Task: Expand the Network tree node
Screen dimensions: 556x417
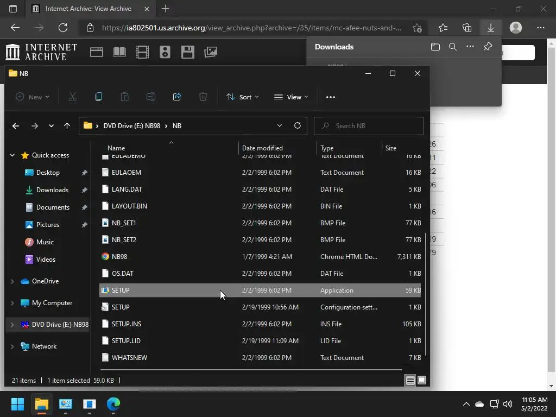Action: tap(12, 346)
